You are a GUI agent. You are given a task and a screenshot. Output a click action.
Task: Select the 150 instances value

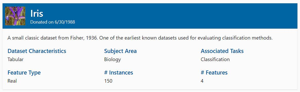[108, 81]
